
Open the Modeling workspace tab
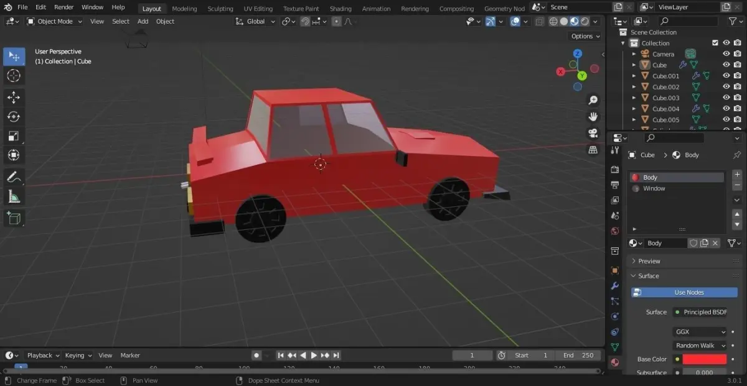point(184,9)
